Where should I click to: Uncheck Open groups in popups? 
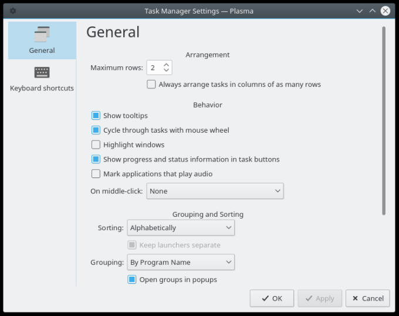tap(132, 280)
